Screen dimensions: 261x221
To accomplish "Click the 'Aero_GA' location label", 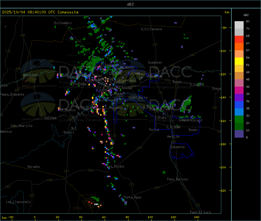I will (x=173, y=136).
